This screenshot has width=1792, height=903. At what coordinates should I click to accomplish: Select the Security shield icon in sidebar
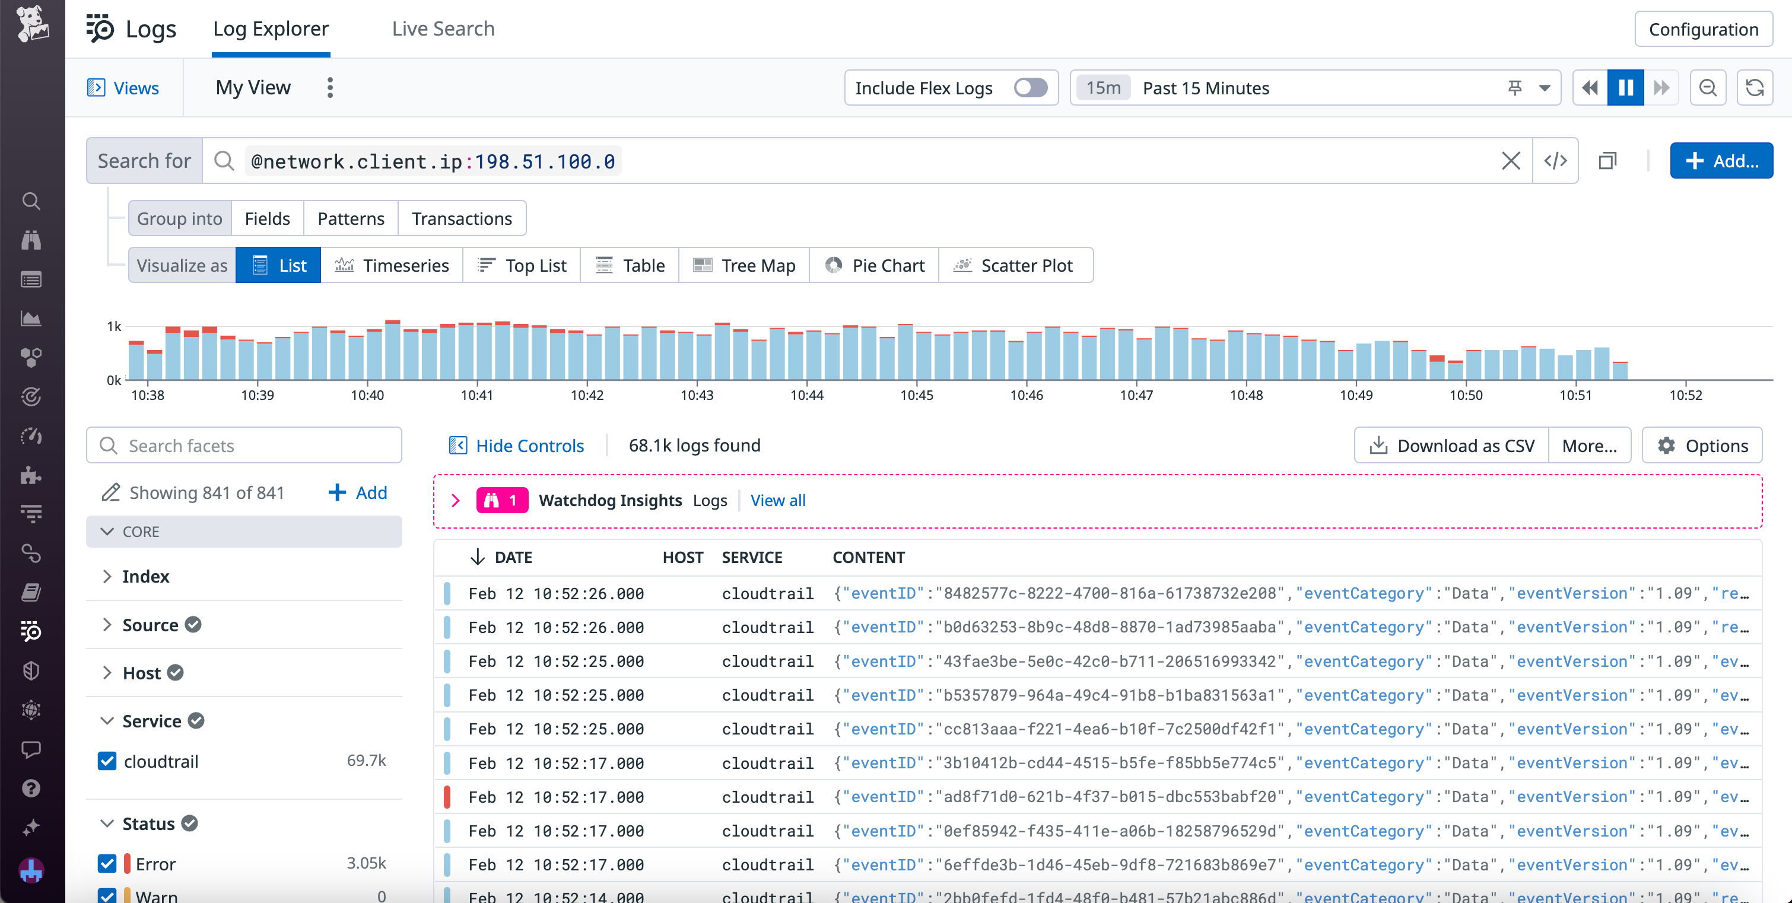(31, 670)
